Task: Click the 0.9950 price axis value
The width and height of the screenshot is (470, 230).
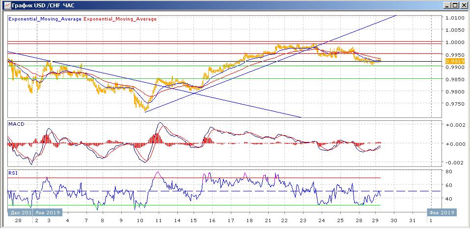Action: (x=455, y=55)
